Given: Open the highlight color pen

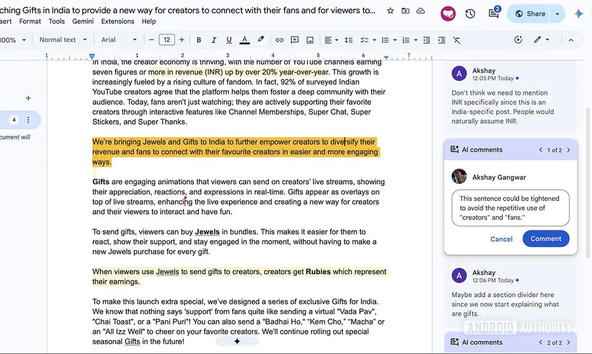Looking at the screenshot, I should (260, 40).
